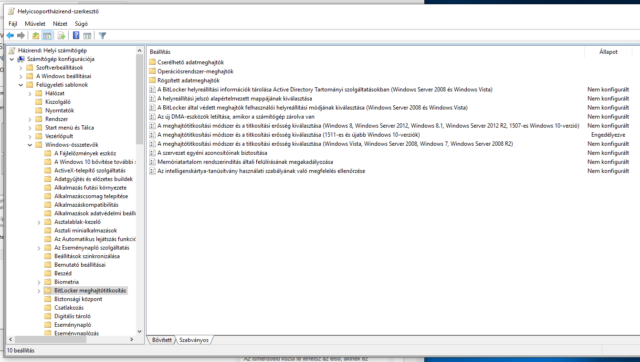640x362 pixels.
Task: Click the Back arrow toolbar icon
Action: point(10,35)
